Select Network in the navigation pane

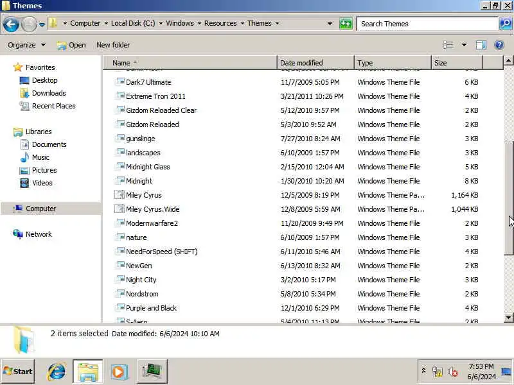pos(39,234)
